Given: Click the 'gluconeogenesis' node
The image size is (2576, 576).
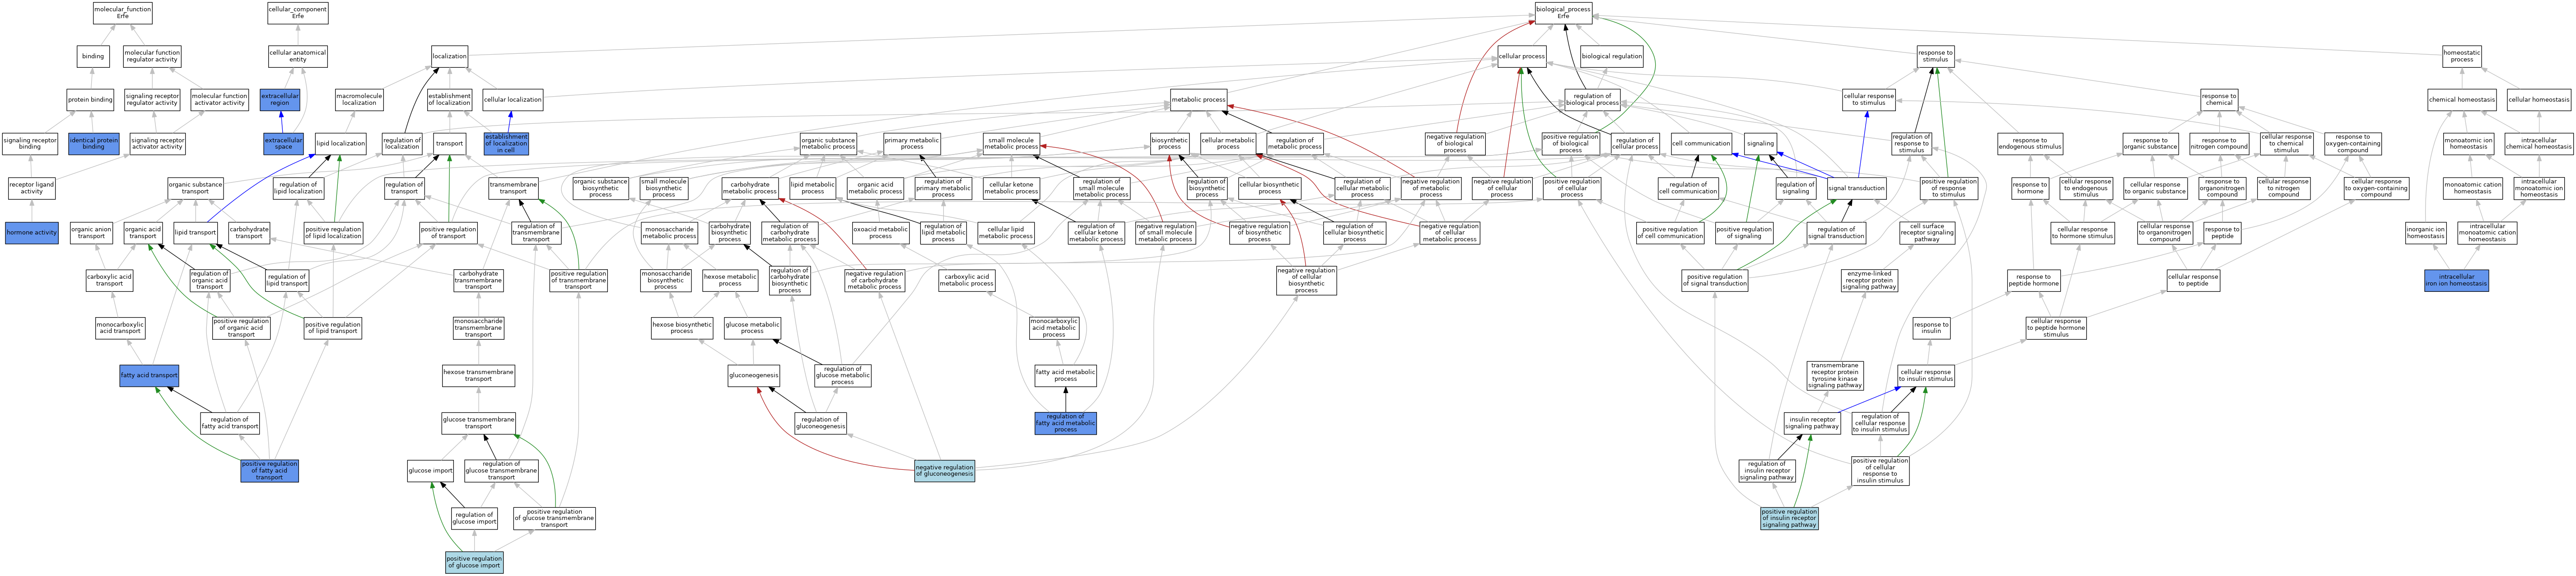Looking at the screenshot, I should (754, 375).
